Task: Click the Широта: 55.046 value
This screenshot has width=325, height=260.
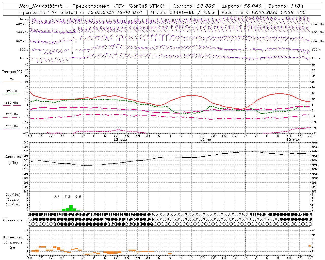Action: (x=241, y=6)
